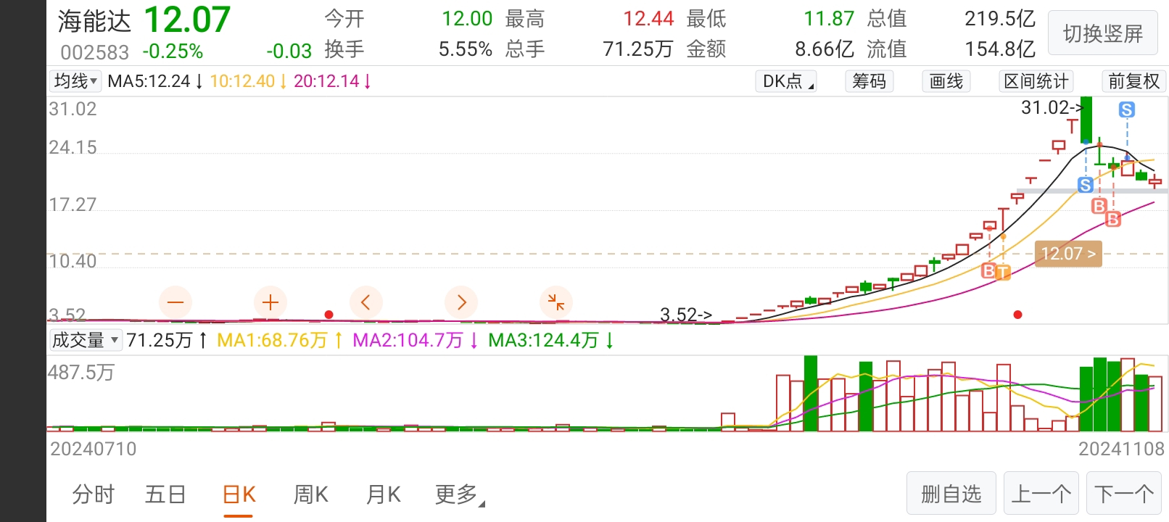This screenshot has width=1169, height=522.
Task: Click the upper red B signal marker
Action: pos(1099,206)
